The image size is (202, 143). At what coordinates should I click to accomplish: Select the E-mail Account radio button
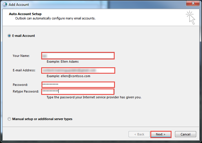point(9,36)
